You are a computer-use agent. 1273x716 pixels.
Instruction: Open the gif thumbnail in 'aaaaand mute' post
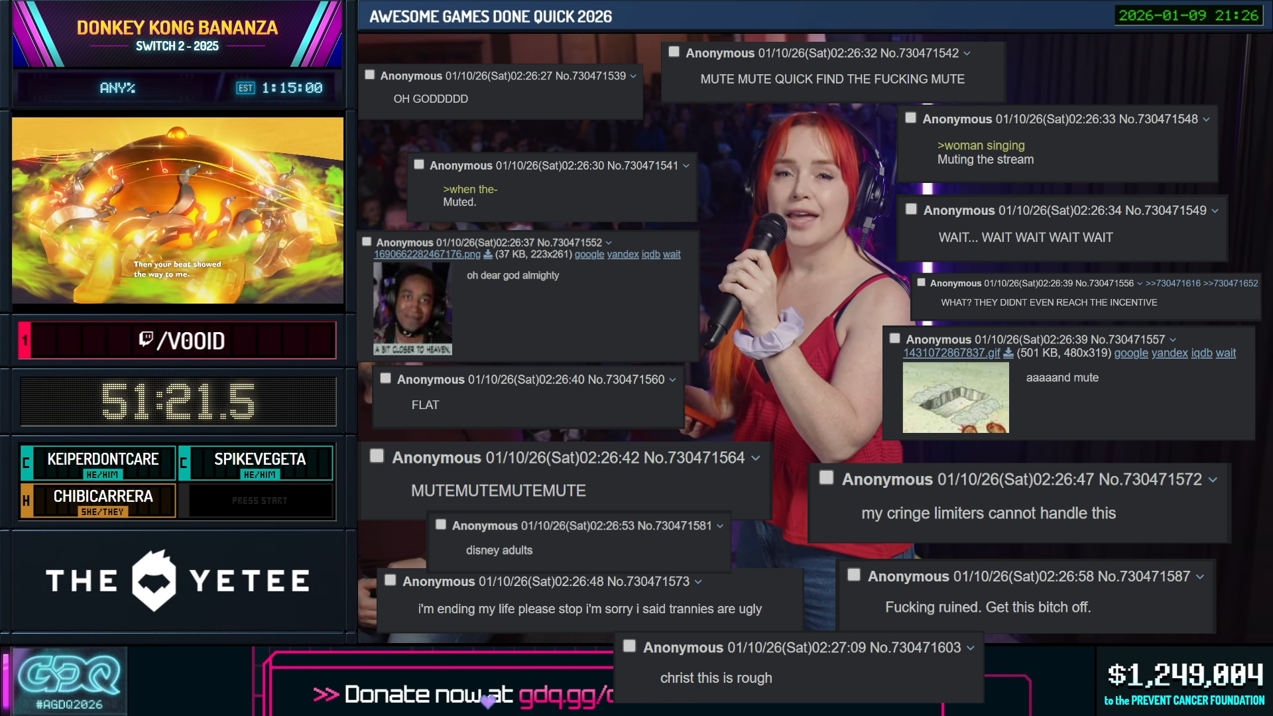(955, 398)
